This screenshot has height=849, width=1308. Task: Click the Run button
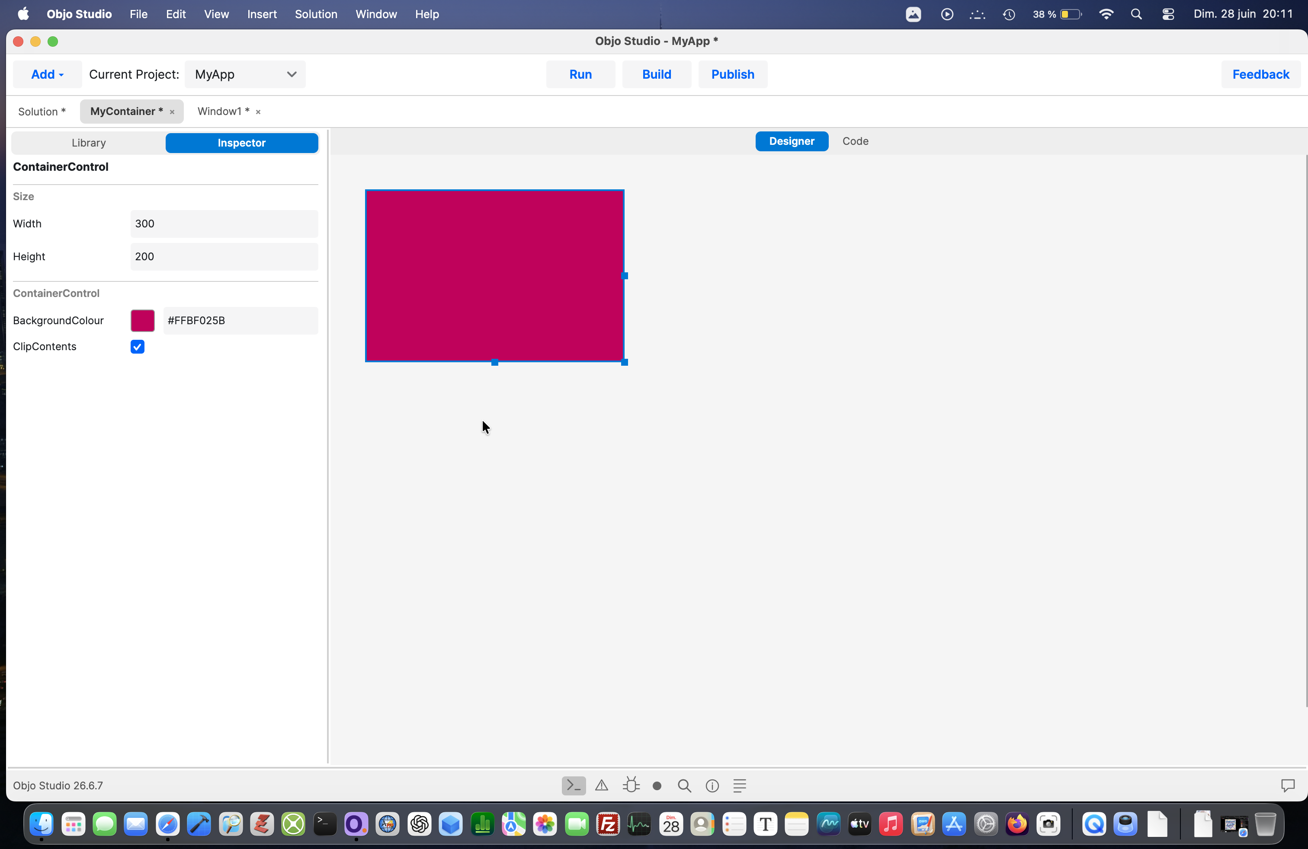click(x=580, y=74)
